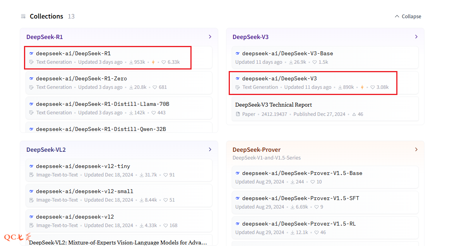Click the upvote triangle on Technical Report
The image size is (452, 246).
[354, 114]
